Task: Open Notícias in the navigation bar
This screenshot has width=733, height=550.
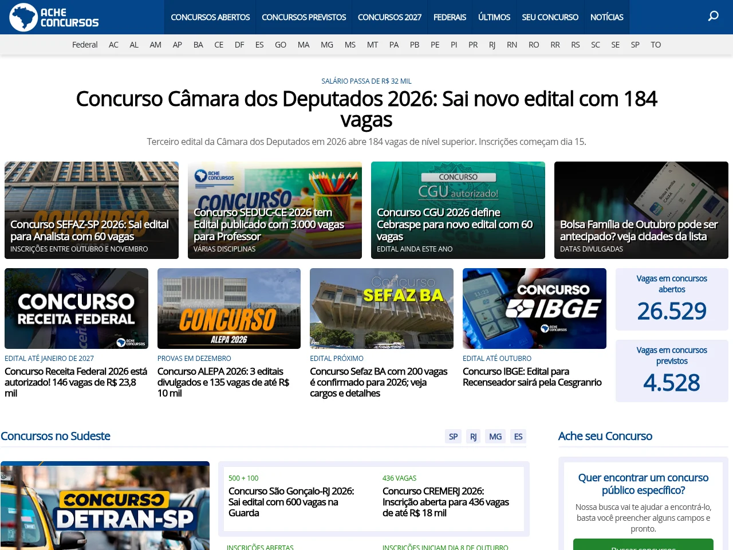Action: point(606,17)
